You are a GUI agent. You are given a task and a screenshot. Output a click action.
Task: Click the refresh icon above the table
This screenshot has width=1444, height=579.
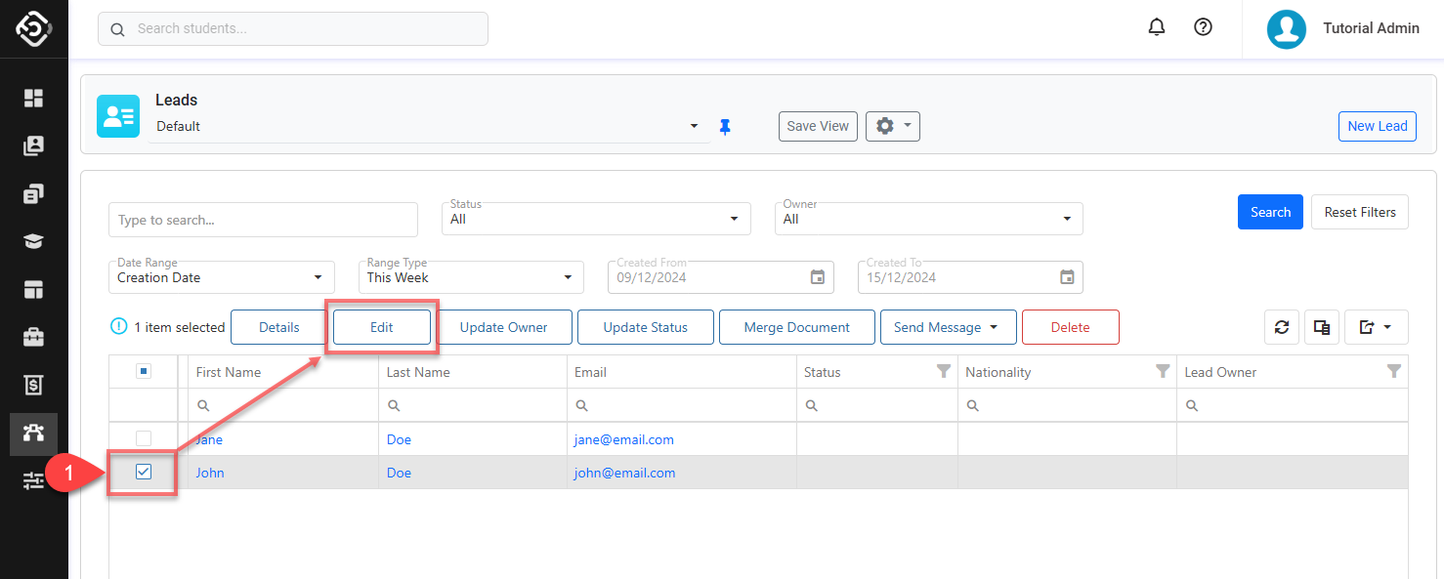[x=1282, y=328]
